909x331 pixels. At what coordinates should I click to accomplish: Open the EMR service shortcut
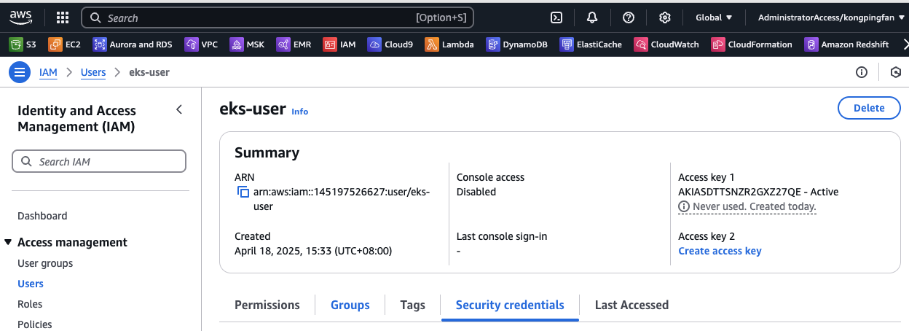294,44
